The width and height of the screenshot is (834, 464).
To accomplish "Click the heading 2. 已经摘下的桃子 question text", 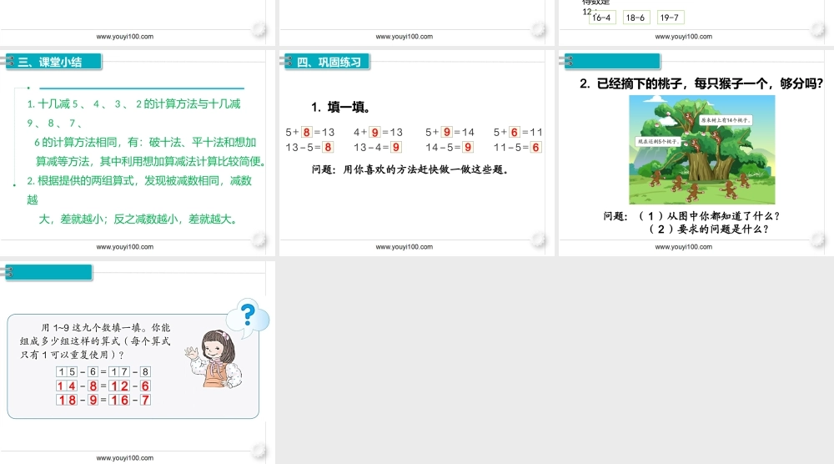I will coord(701,83).
